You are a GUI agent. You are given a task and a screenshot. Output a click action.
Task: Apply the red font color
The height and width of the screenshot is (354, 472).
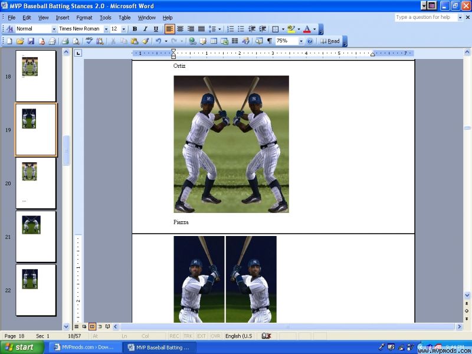[307, 29]
